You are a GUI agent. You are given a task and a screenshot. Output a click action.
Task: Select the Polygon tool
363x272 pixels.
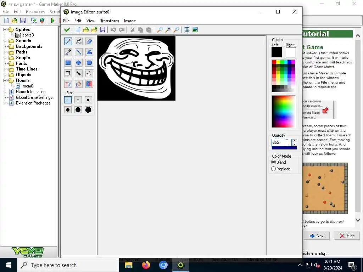click(89, 52)
